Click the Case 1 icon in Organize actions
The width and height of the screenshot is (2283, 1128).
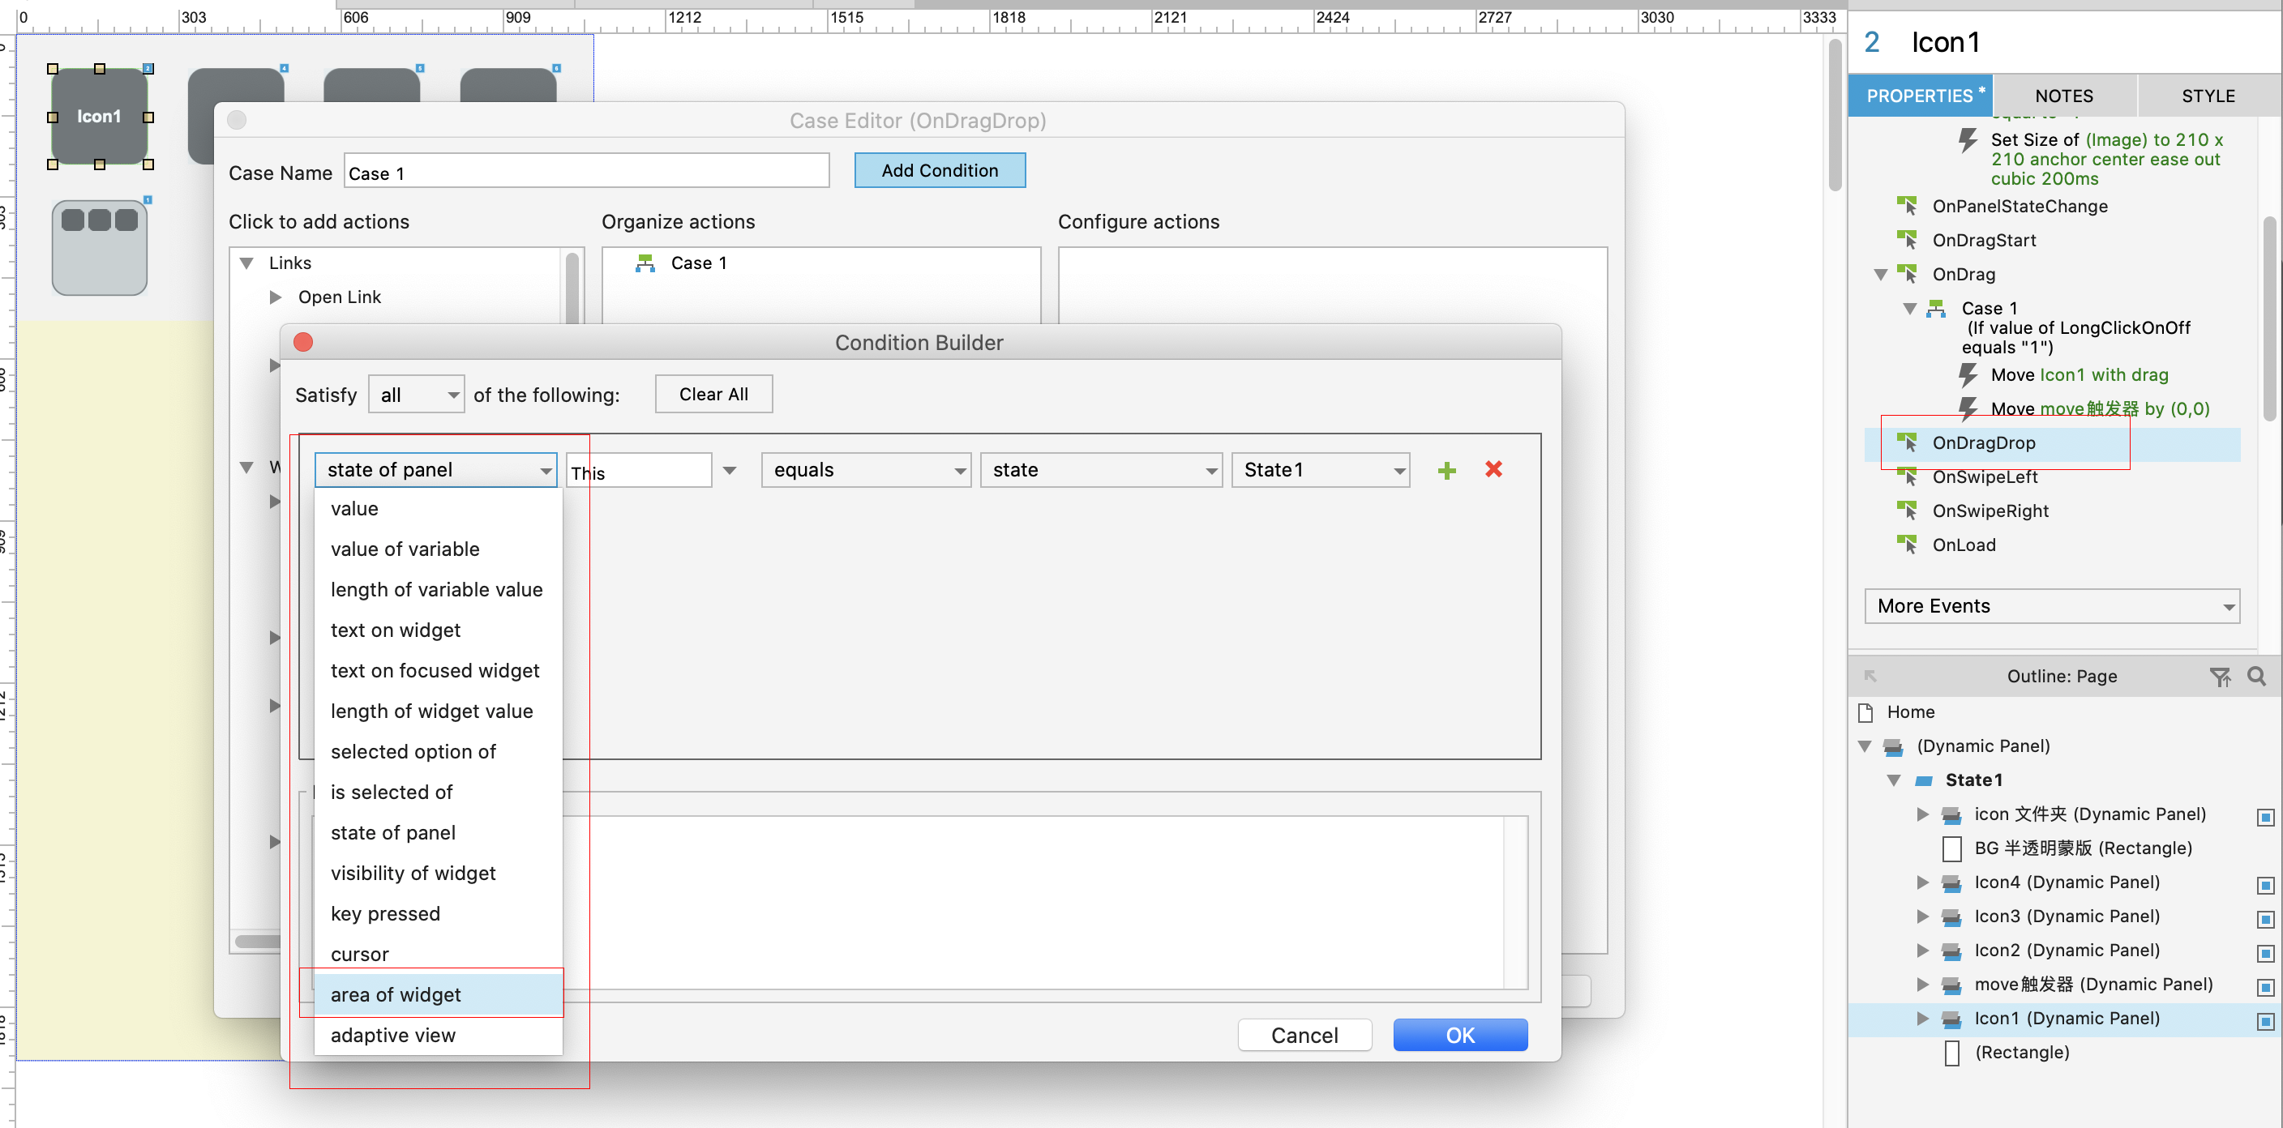645,263
